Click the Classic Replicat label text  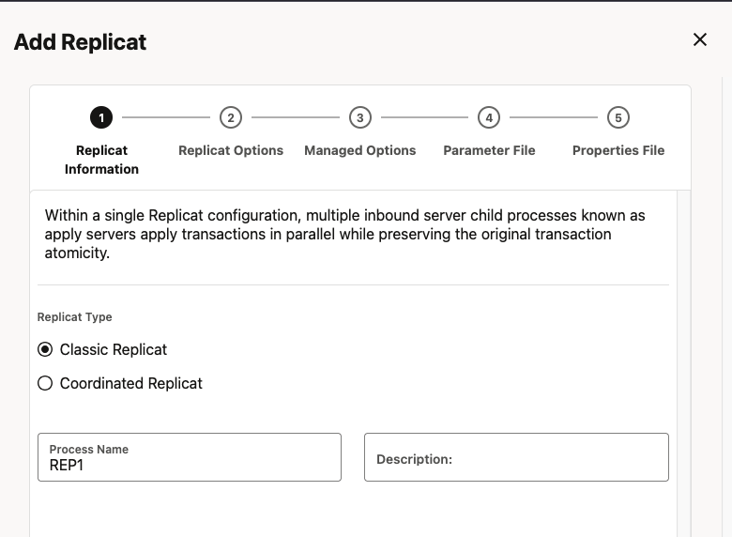[x=114, y=349]
